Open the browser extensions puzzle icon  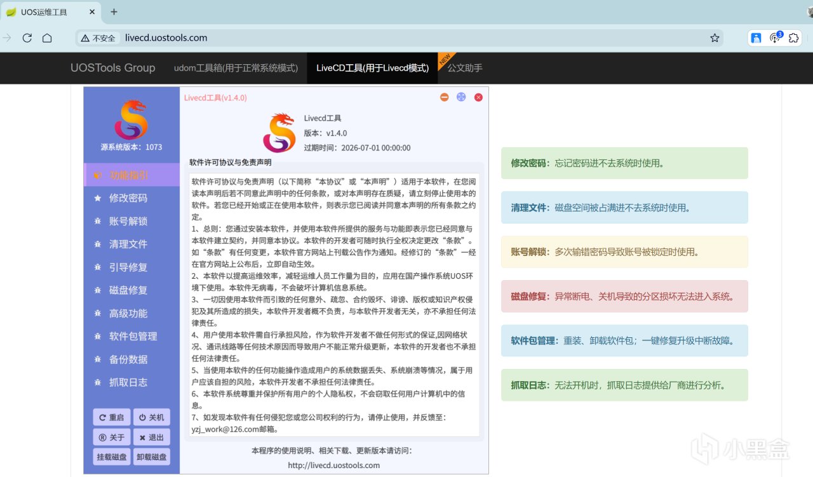[x=793, y=38]
